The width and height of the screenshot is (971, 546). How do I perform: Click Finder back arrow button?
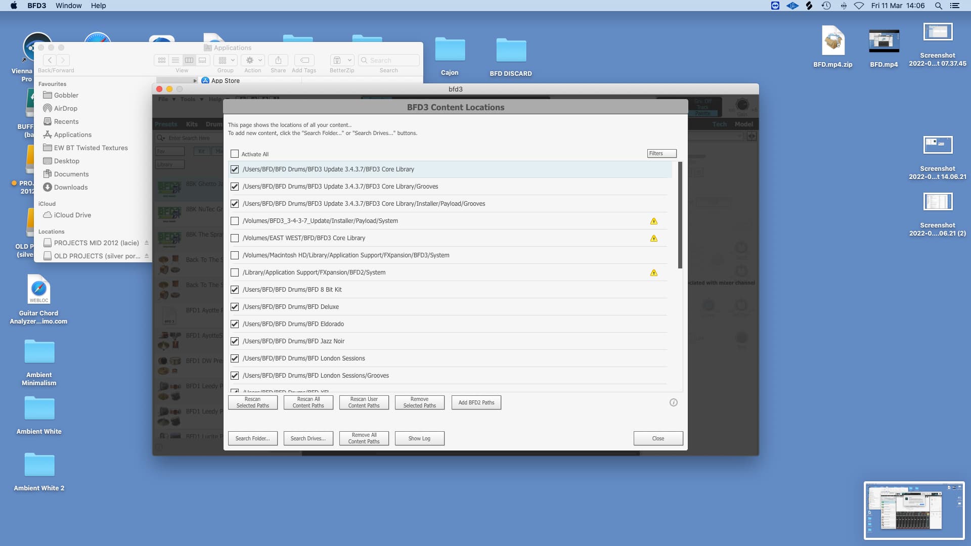point(50,60)
